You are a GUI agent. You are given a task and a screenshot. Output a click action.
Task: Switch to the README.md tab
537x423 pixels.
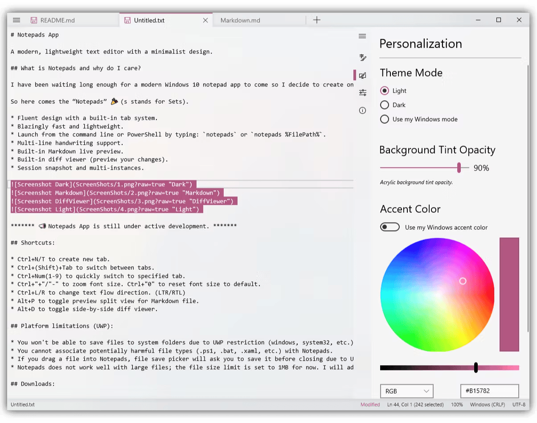57,20
